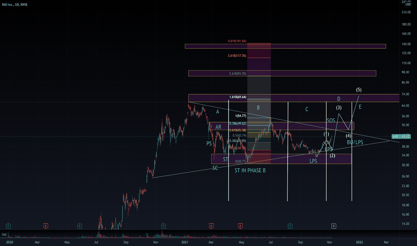
Task: Click the SC annotation text
Action: click(x=215, y=168)
